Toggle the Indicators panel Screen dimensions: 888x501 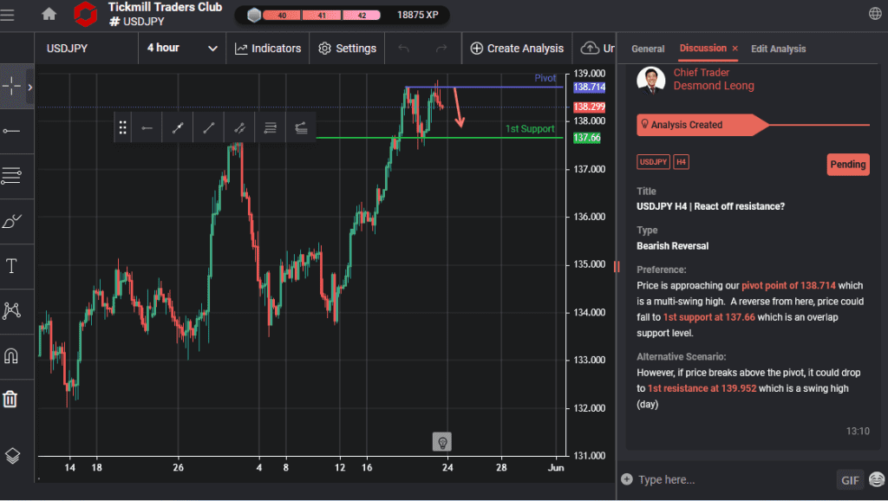267,49
